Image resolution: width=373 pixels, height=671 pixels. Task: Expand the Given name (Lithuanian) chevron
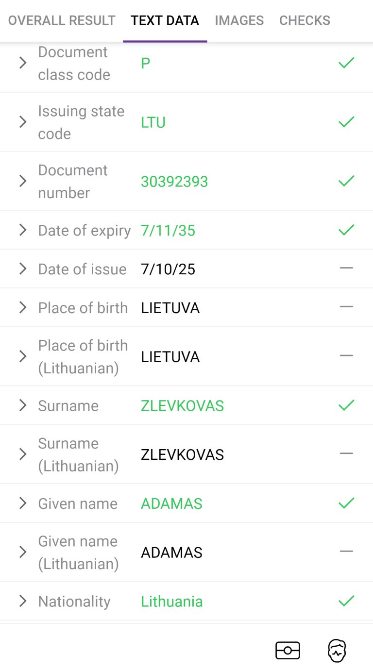pyautogui.click(x=22, y=552)
